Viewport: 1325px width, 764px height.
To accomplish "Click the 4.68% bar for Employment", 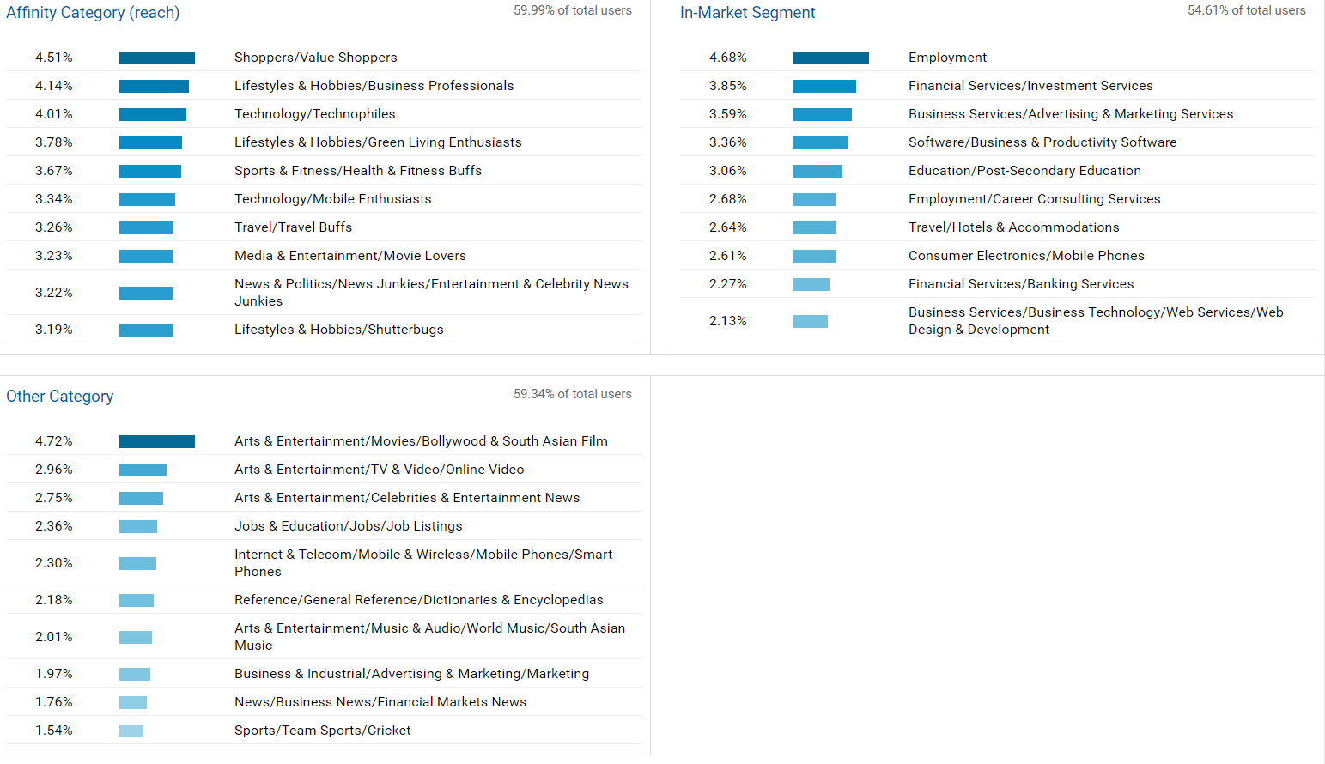I will (x=831, y=58).
